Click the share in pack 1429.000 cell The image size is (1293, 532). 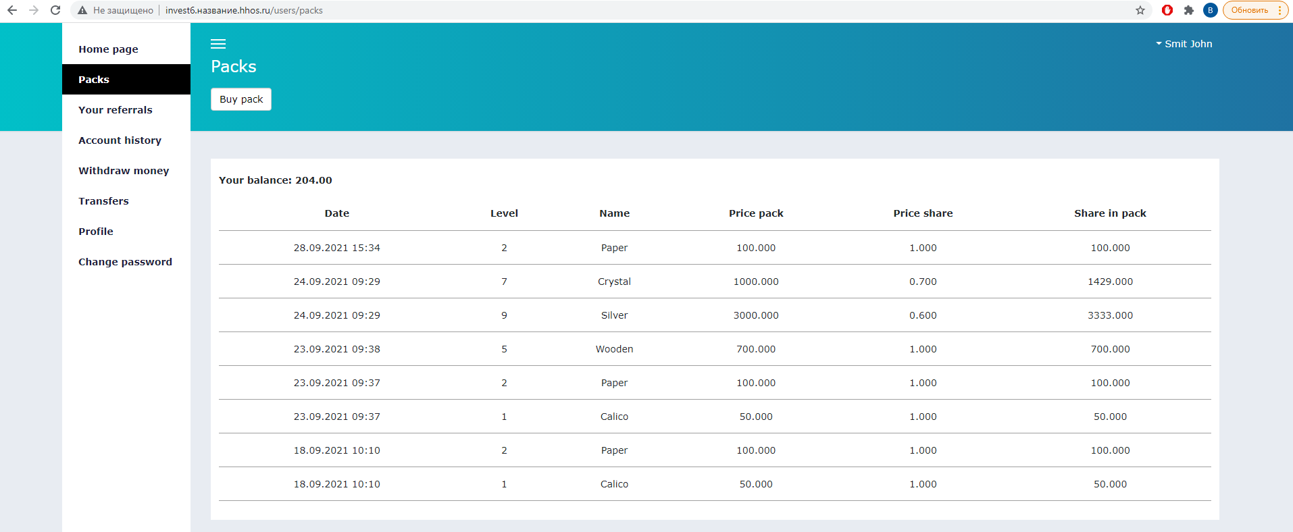point(1110,282)
